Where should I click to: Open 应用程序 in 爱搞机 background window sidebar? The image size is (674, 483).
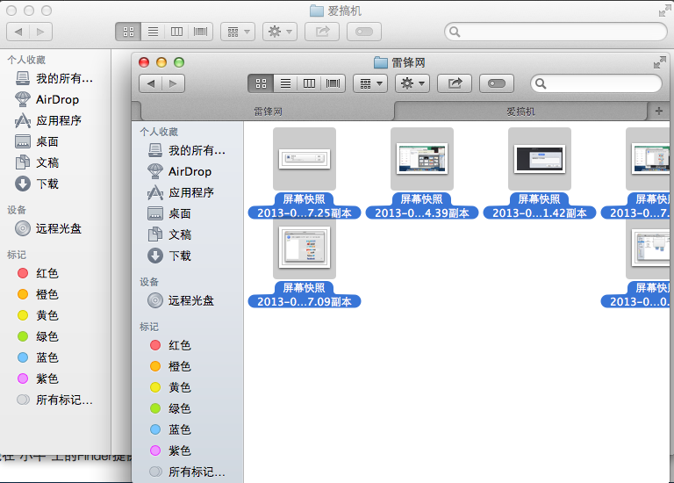48,121
